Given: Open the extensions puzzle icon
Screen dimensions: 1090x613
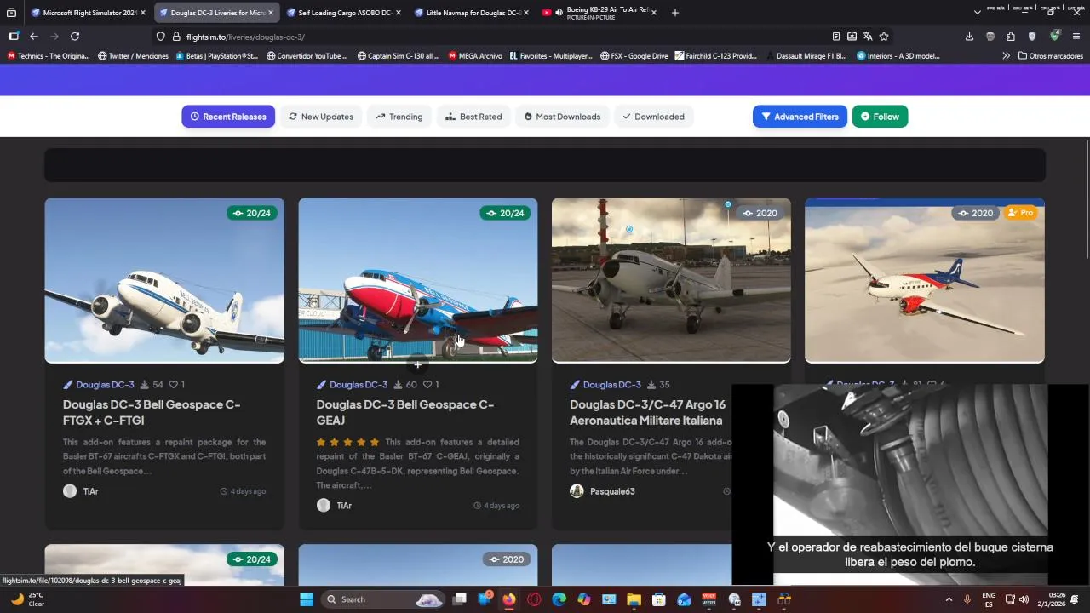Looking at the screenshot, I should click(1011, 37).
